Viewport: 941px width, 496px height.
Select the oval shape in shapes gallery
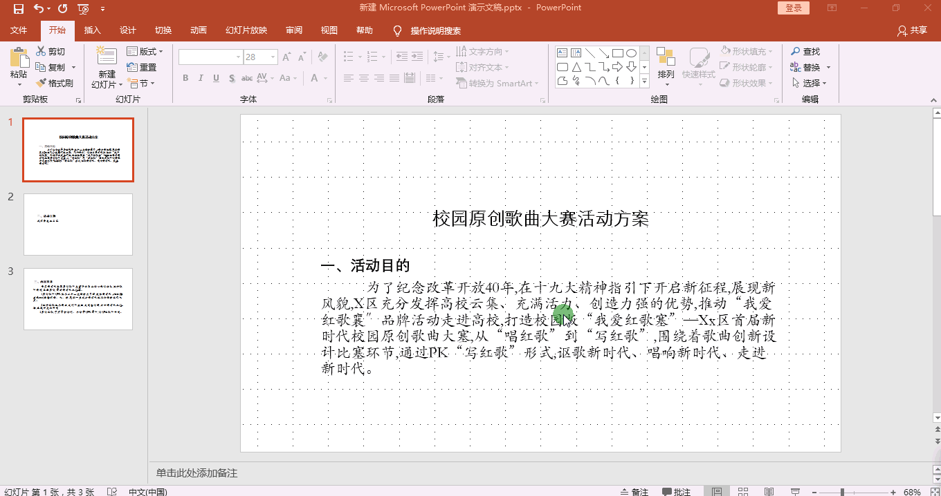click(631, 53)
